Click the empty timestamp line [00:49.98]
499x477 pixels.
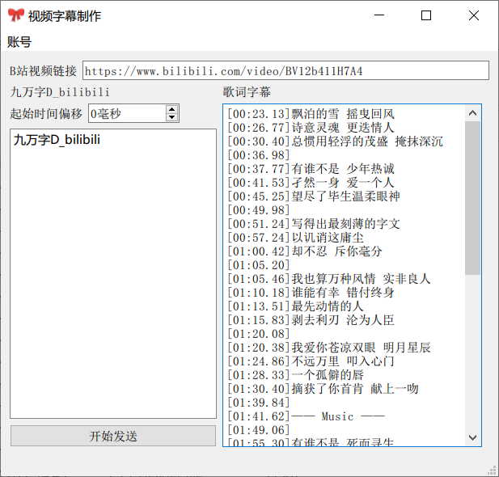[259, 210]
